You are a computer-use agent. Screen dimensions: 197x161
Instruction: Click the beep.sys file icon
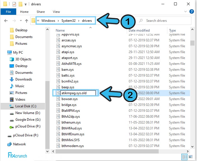[58, 87]
